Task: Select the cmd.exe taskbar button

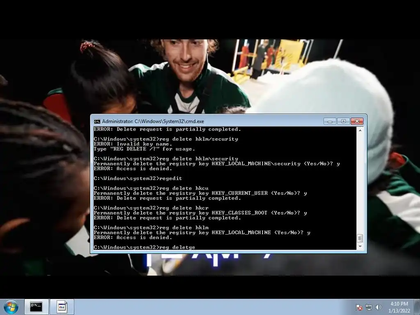Action: pos(37,307)
